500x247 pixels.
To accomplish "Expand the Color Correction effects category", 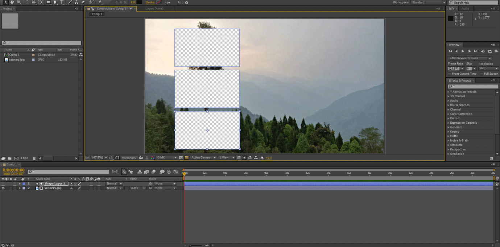I will pos(448,114).
